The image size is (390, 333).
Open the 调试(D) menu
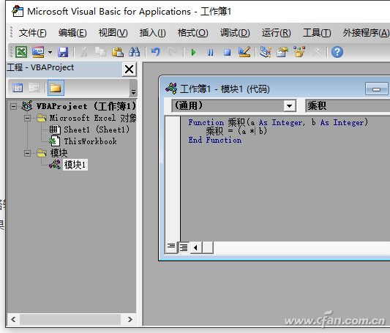pos(235,33)
